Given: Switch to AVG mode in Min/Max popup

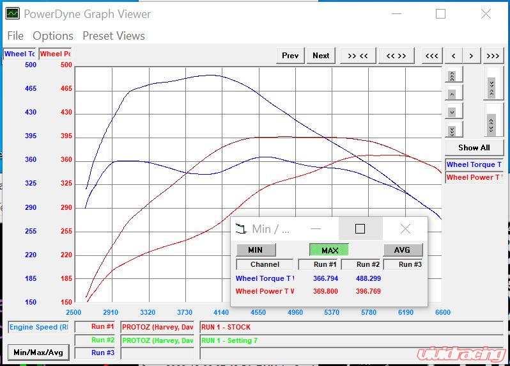Looking at the screenshot, I should click(x=403, y=250).
